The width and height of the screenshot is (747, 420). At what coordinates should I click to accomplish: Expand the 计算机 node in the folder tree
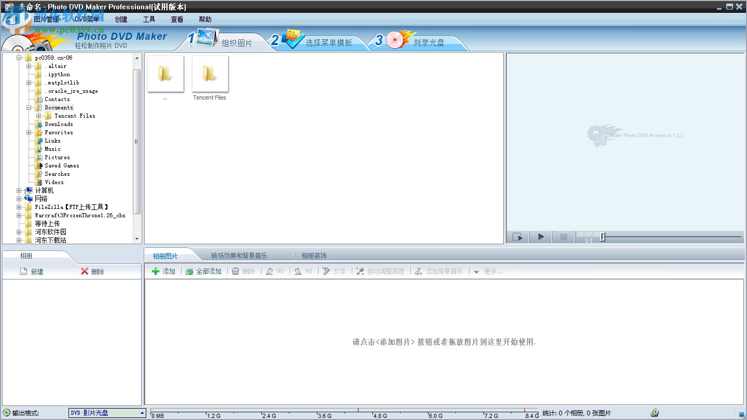[x=19, y=190]
